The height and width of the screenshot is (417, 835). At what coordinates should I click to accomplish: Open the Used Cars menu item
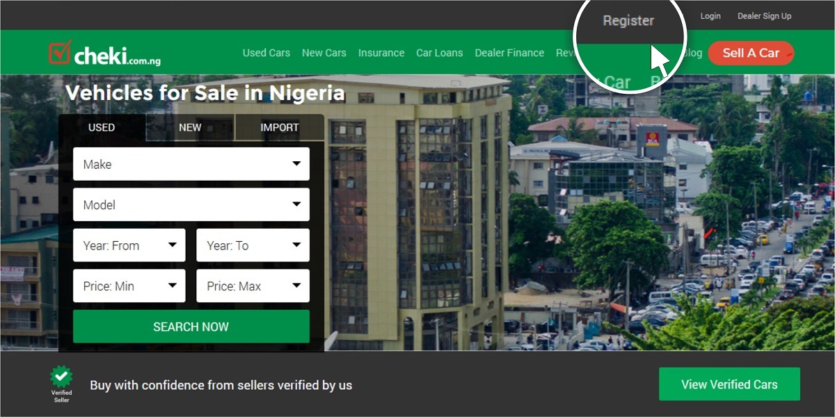pos(267,53)
